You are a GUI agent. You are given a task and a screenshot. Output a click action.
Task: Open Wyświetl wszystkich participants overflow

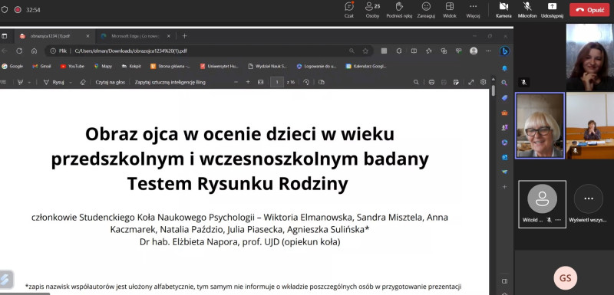[589, 204]
